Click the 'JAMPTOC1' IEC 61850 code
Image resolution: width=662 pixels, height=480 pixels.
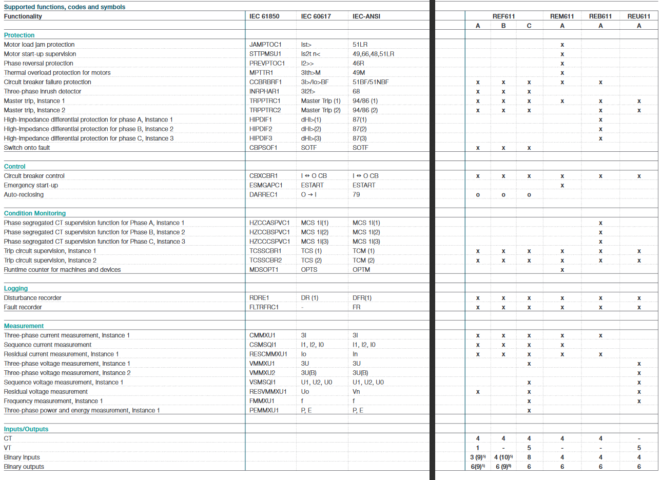[x=265, y=45]
